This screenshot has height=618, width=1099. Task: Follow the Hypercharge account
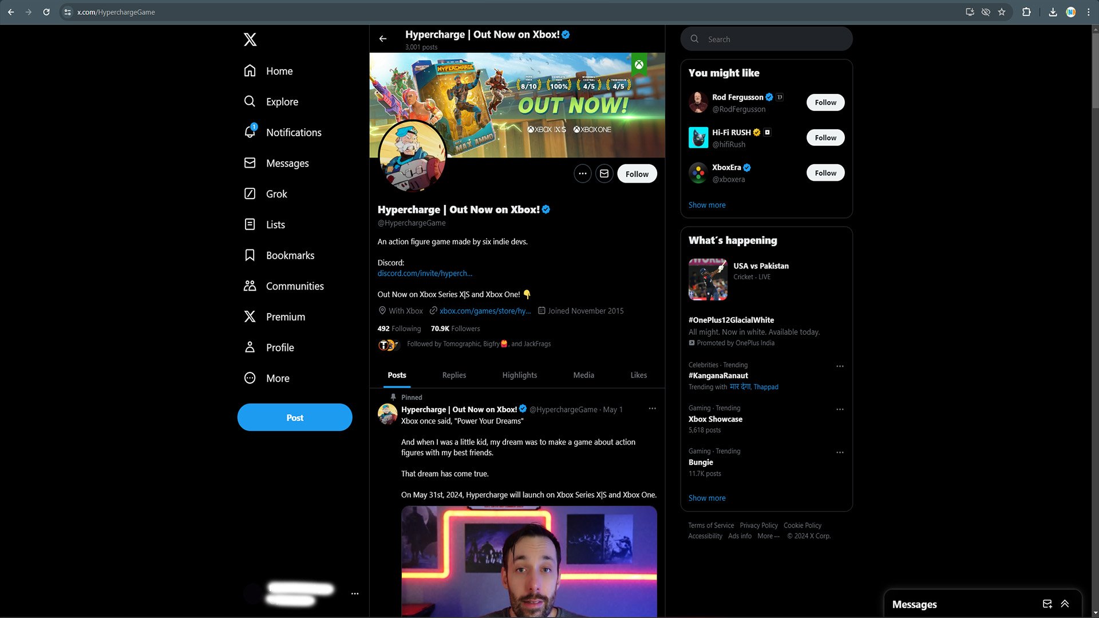click(637, 174)
